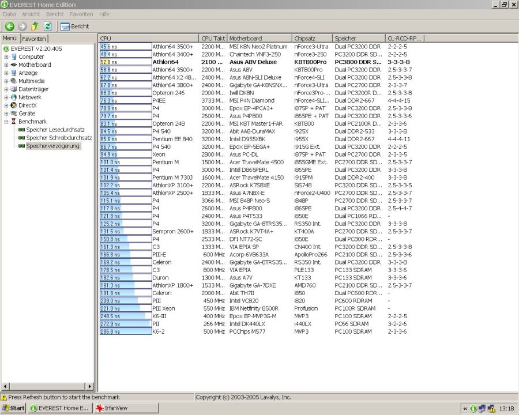The height and width of the screenshot is (415, 519).
Task: Click the Anzeige display icon in the tree
Action: click(14, 73)
